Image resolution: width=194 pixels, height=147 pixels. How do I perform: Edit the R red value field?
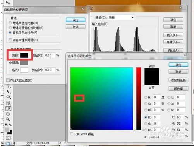pos(156,117)
